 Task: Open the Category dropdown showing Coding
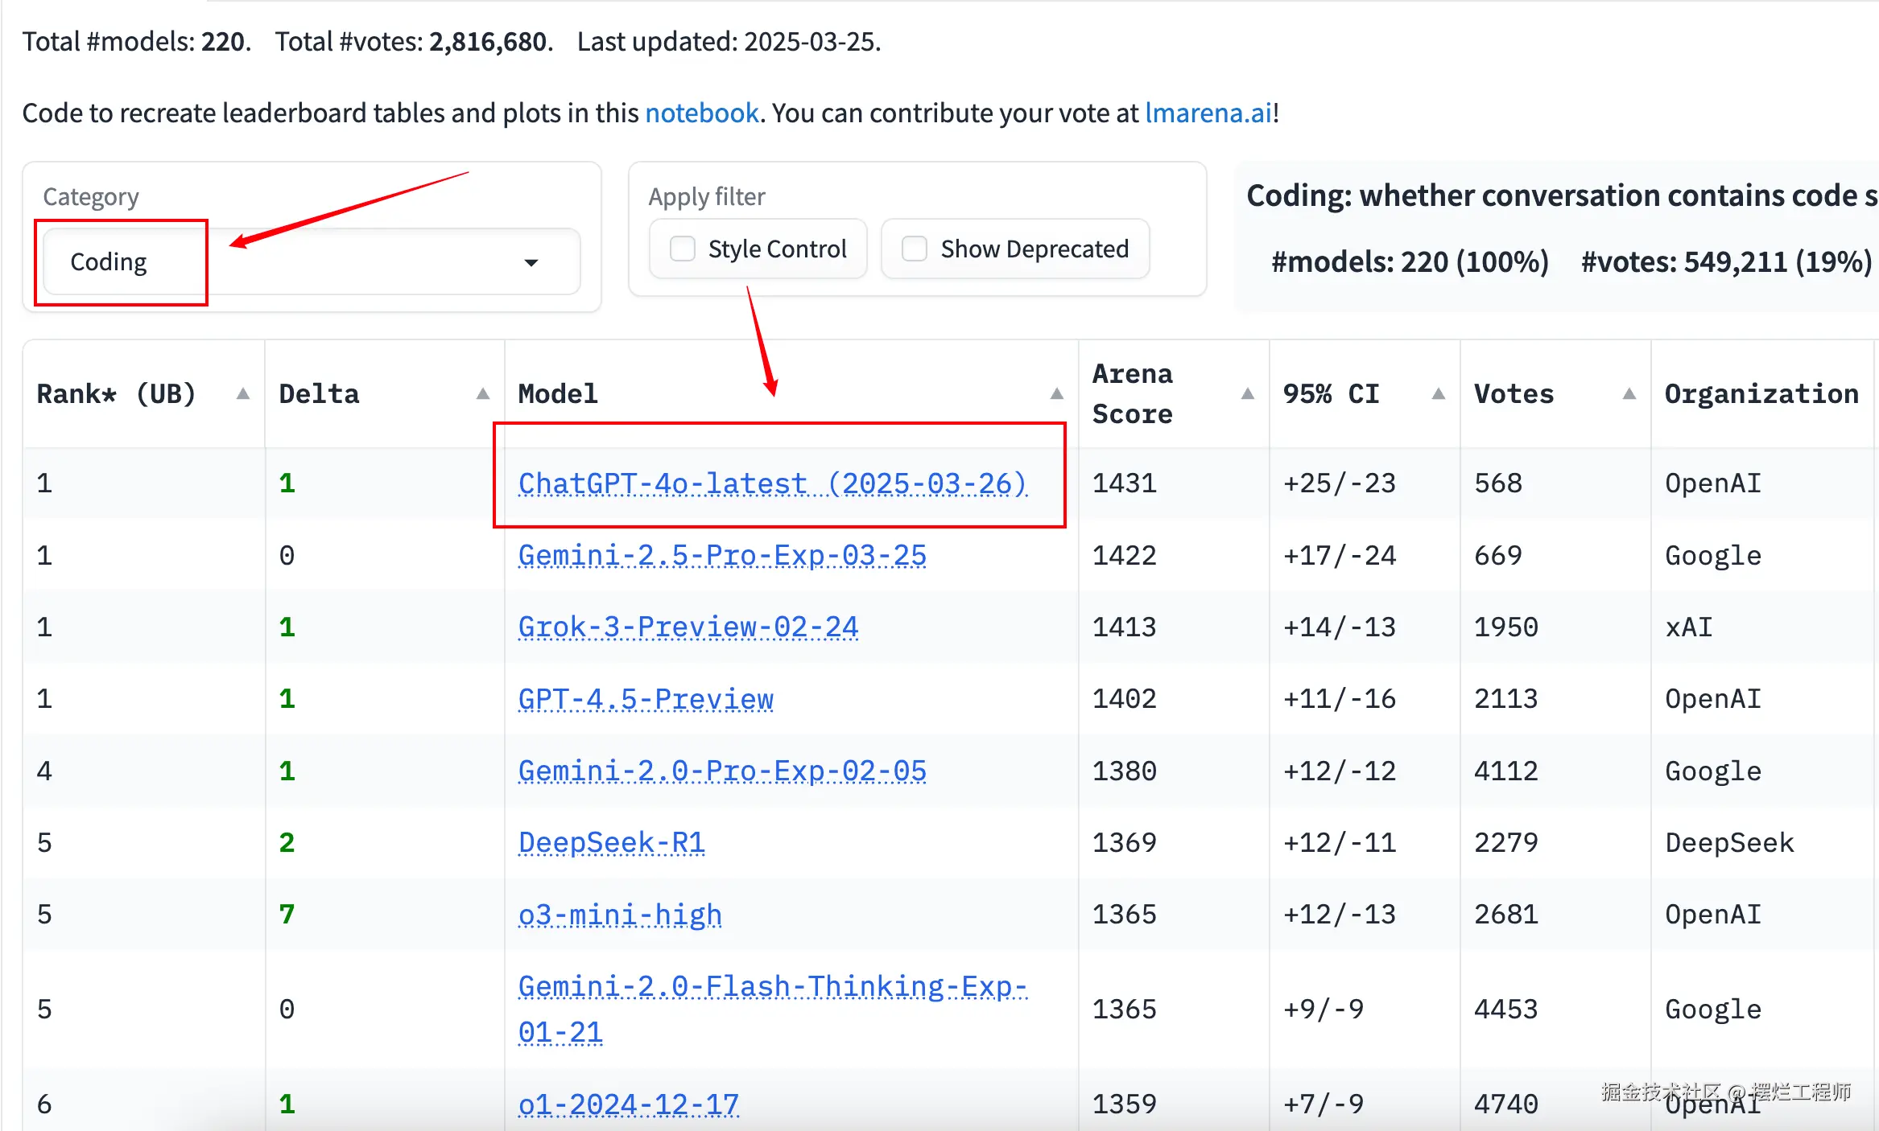(312, 262)
